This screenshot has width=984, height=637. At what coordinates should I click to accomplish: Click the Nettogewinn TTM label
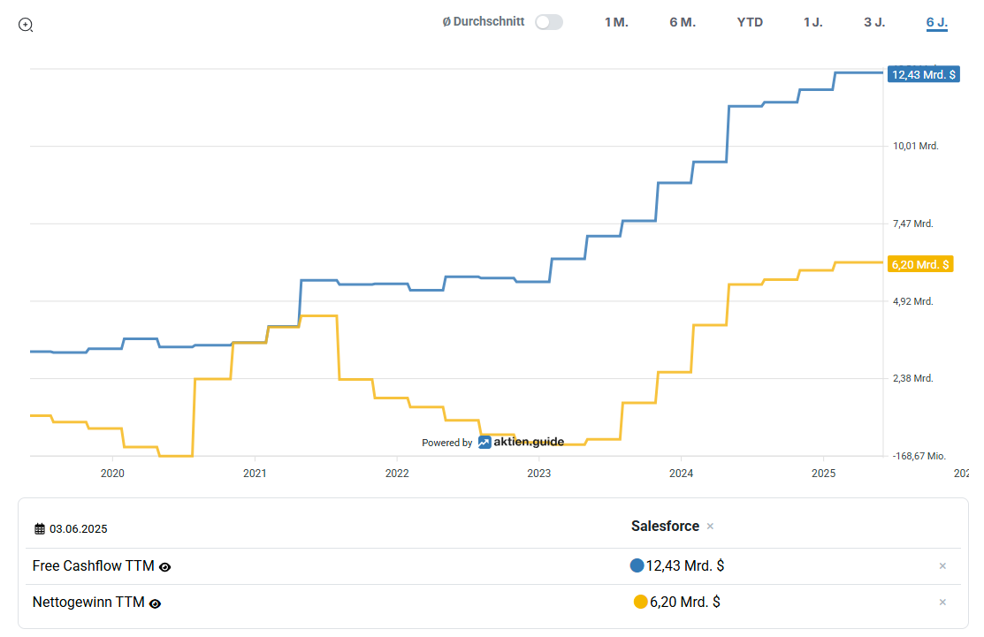pyautogui.click(x=88, y=603)
